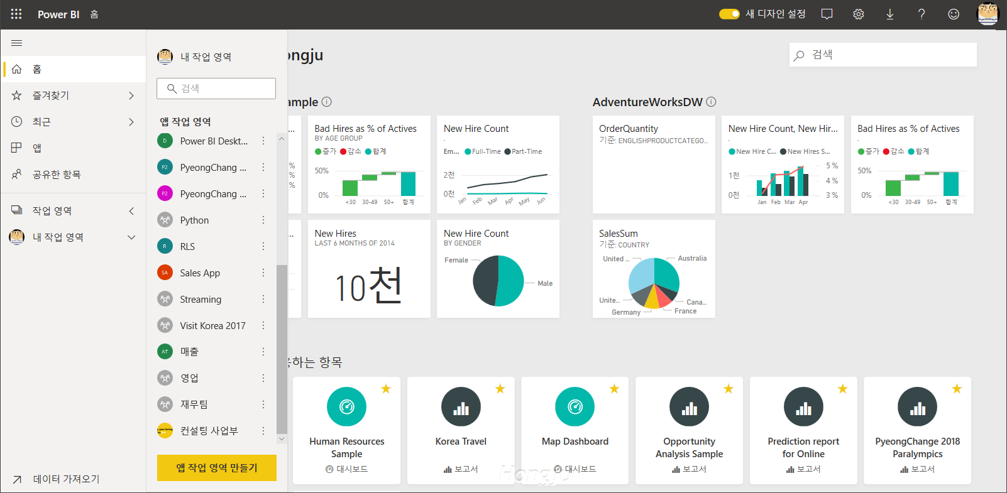Toggle the new design setting switch

click(x=729, y=14)
